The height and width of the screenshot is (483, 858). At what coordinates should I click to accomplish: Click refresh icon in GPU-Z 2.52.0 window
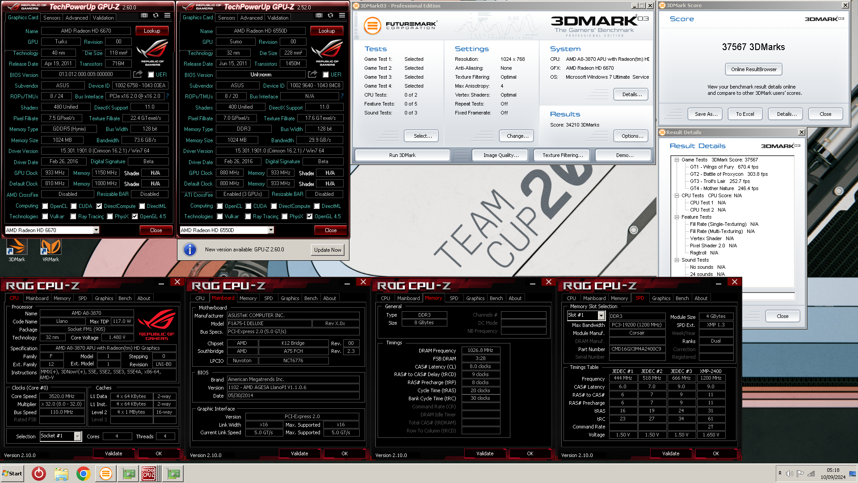coord(330,15)
